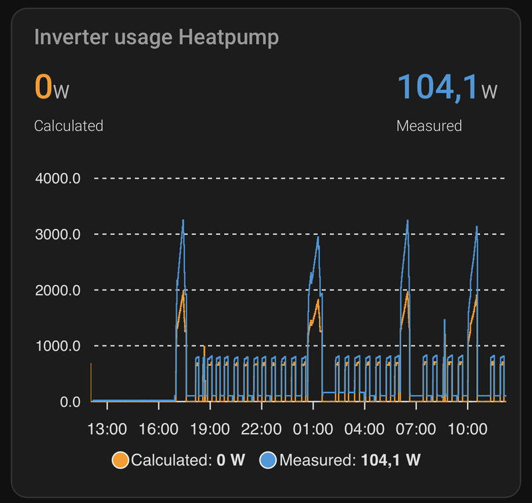
Task: Click the 10:00 time axis label
Action: [467, 428]
